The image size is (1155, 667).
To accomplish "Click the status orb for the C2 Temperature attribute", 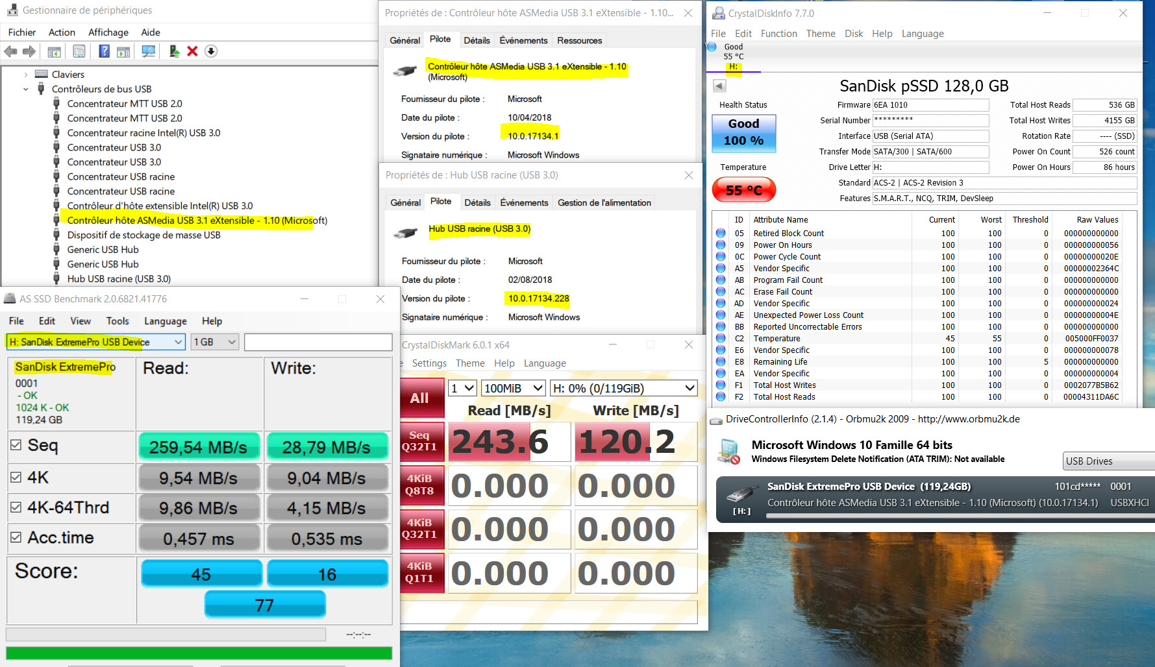I will (721, 338).
